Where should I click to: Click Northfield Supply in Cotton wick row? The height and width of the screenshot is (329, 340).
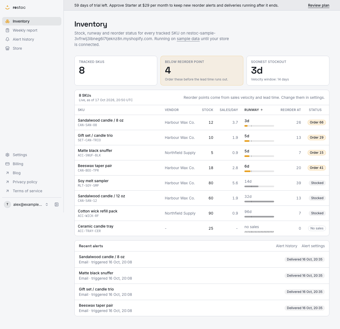[180, 213]
